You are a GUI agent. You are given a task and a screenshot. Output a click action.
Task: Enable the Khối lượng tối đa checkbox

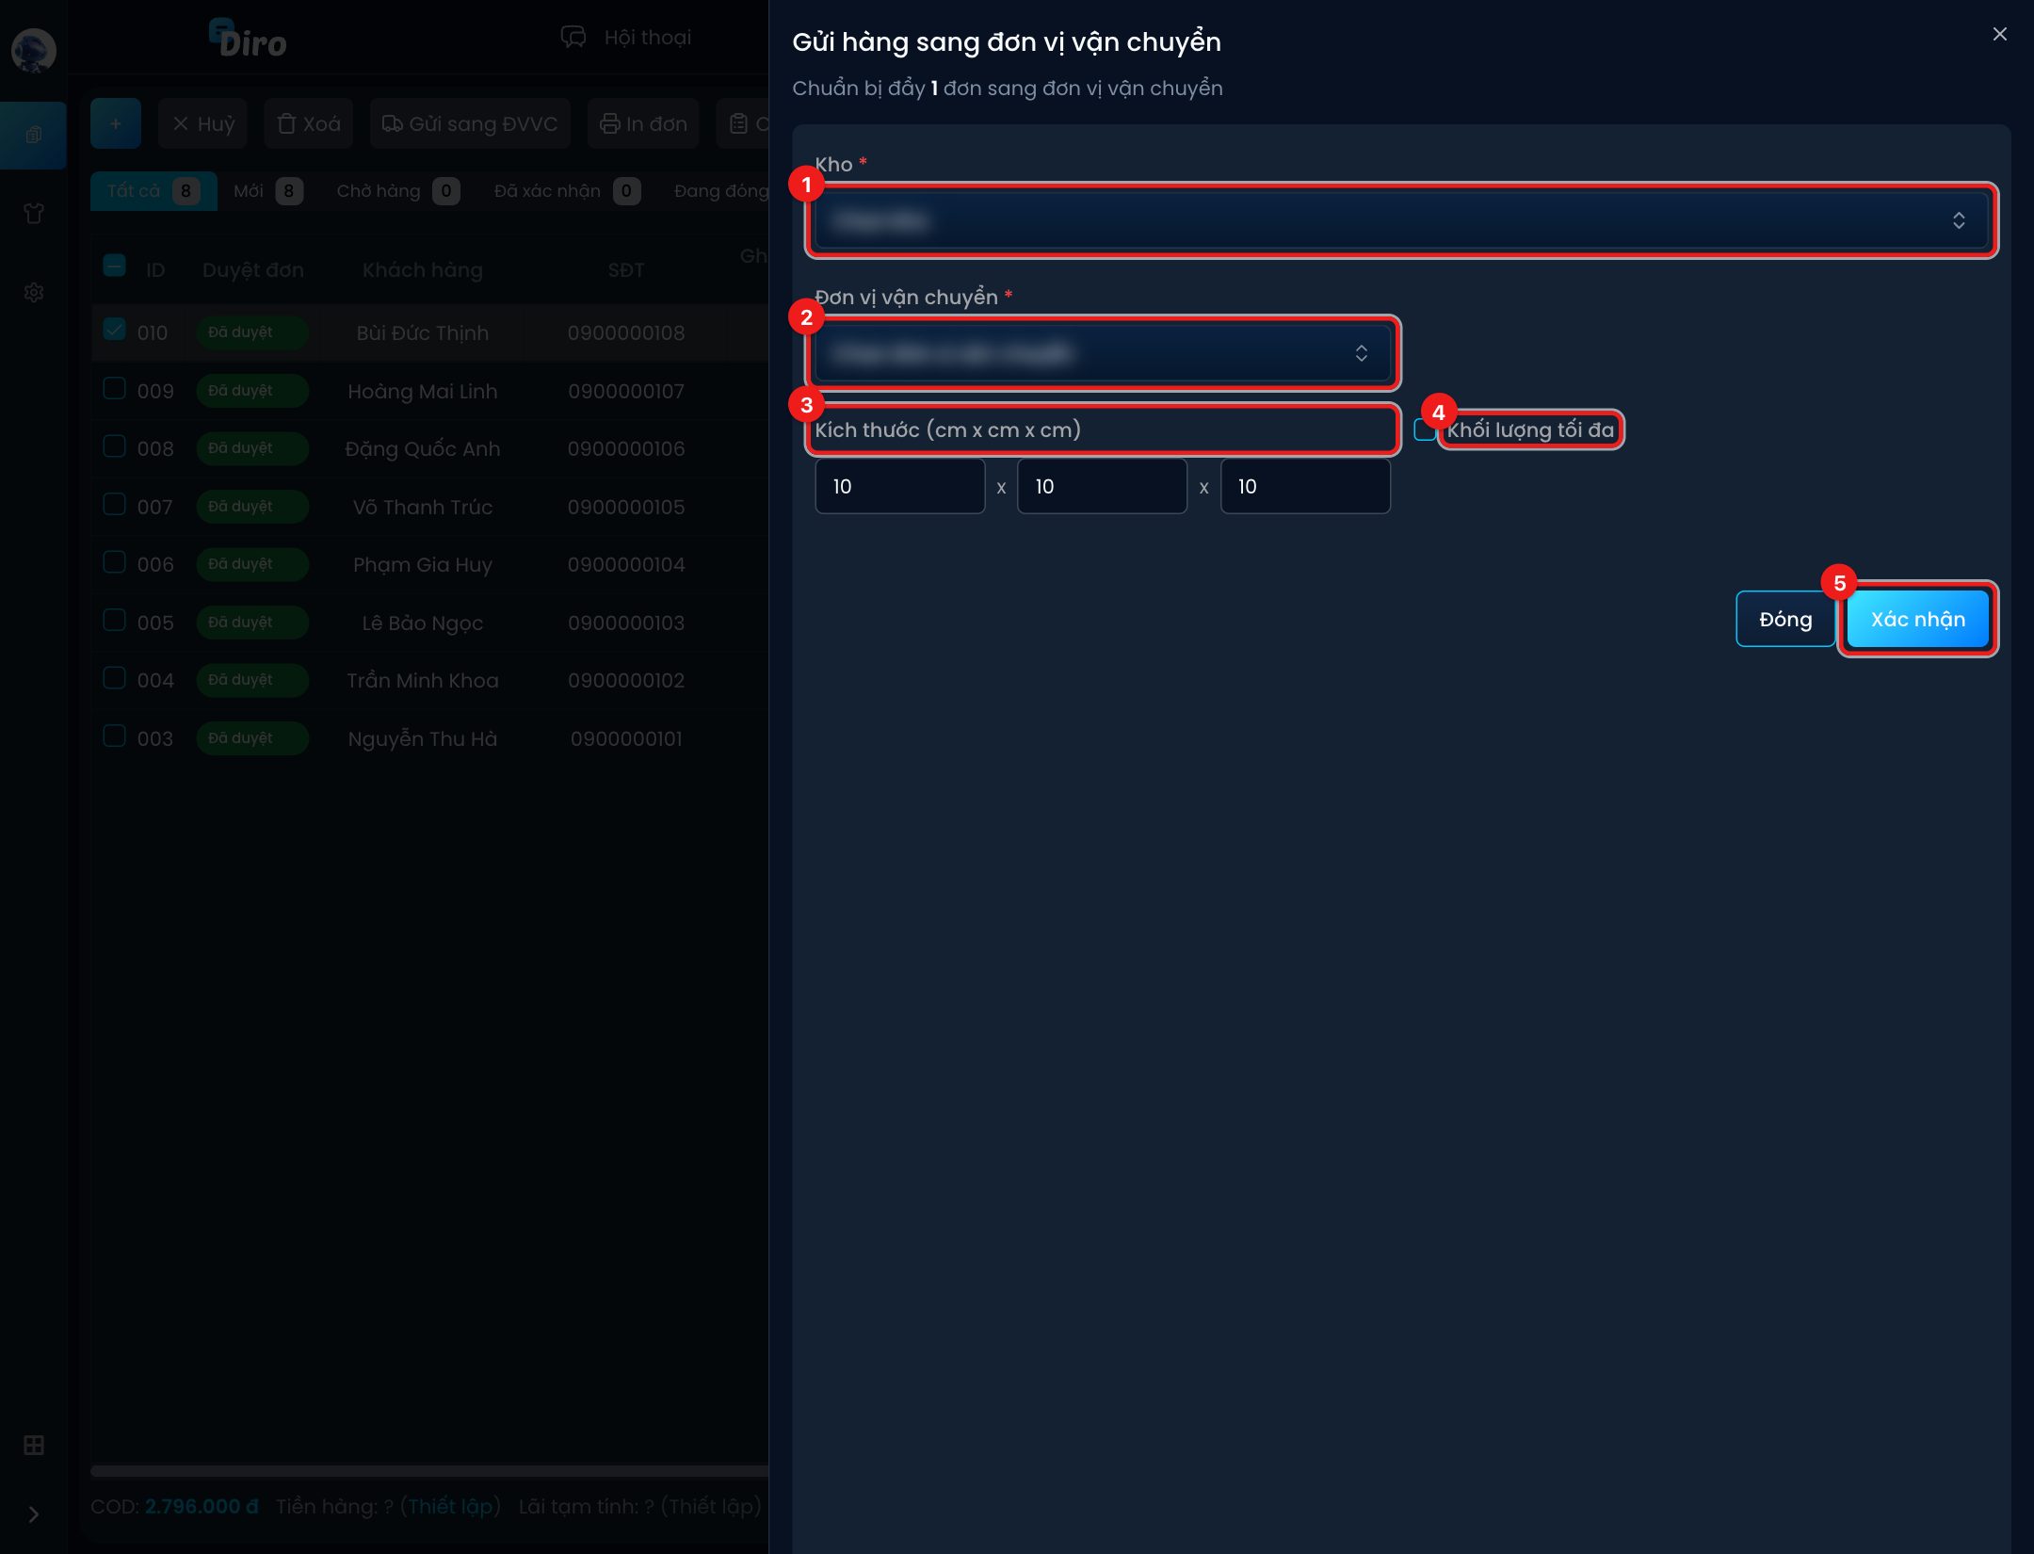tap(1425, 429)
